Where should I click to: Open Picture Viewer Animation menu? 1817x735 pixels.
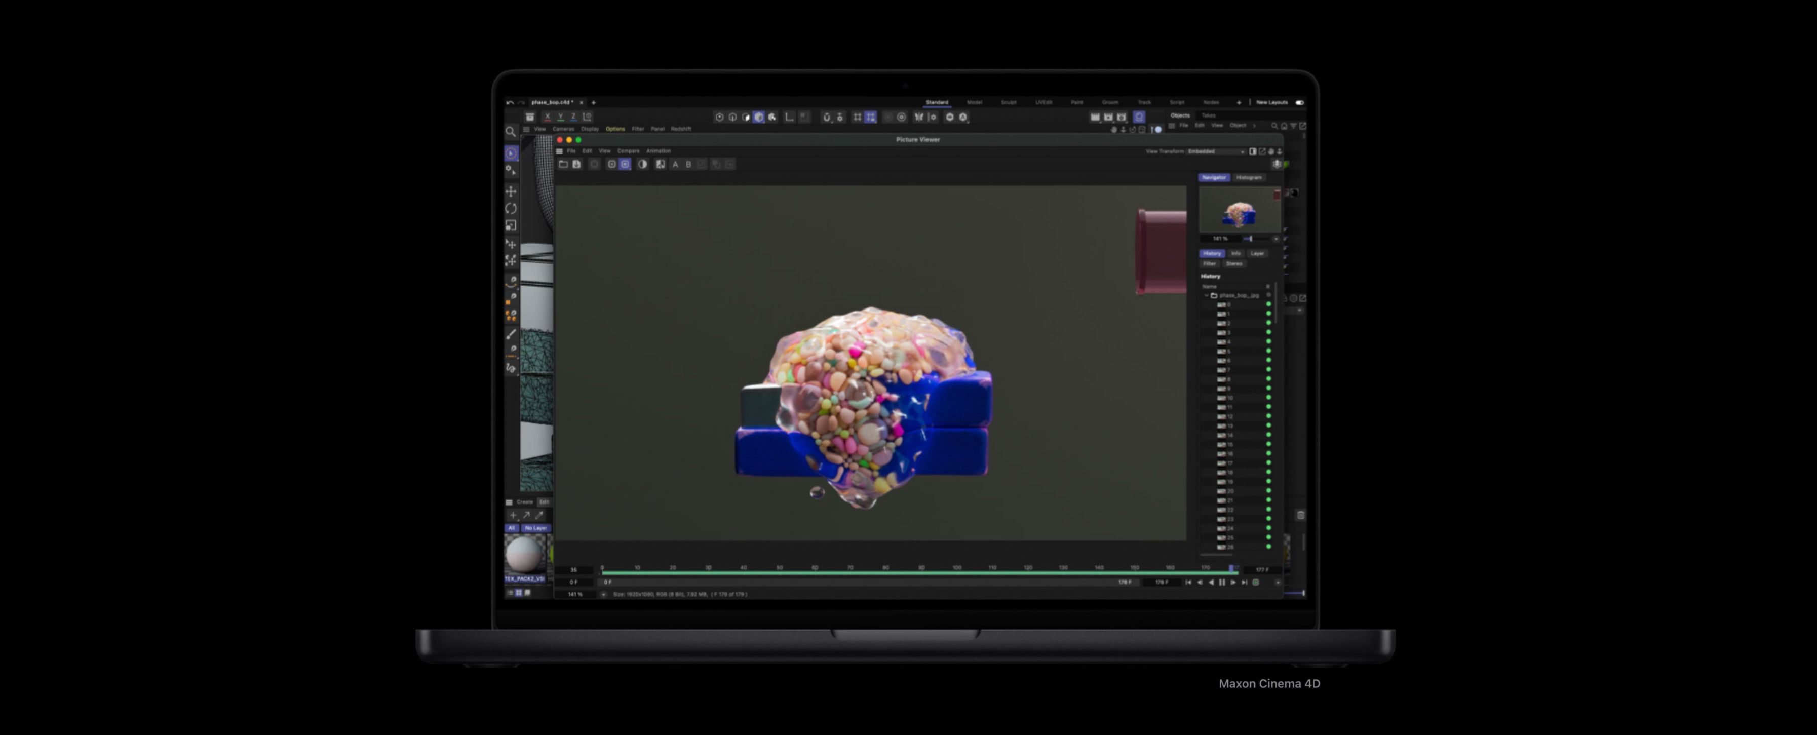coord(658,151)
